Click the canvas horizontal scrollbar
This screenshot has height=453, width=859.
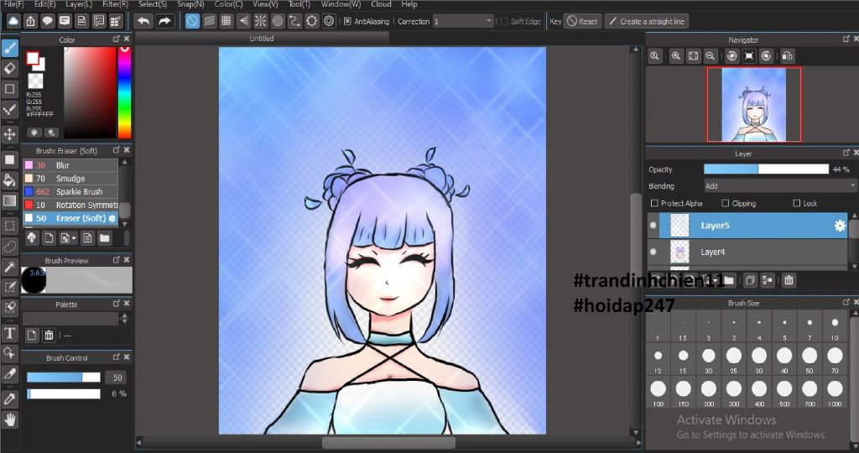click(388, 442)
